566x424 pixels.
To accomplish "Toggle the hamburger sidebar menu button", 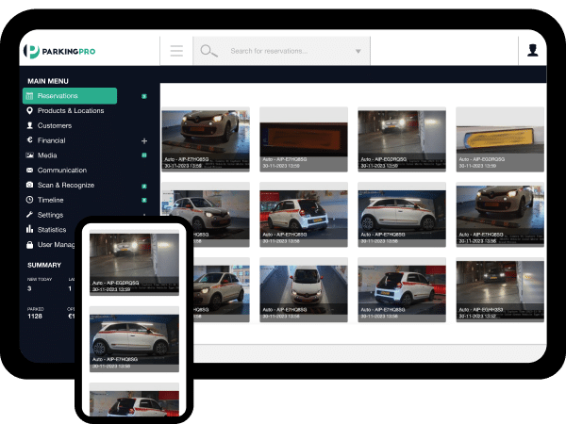I will [176, 51].
